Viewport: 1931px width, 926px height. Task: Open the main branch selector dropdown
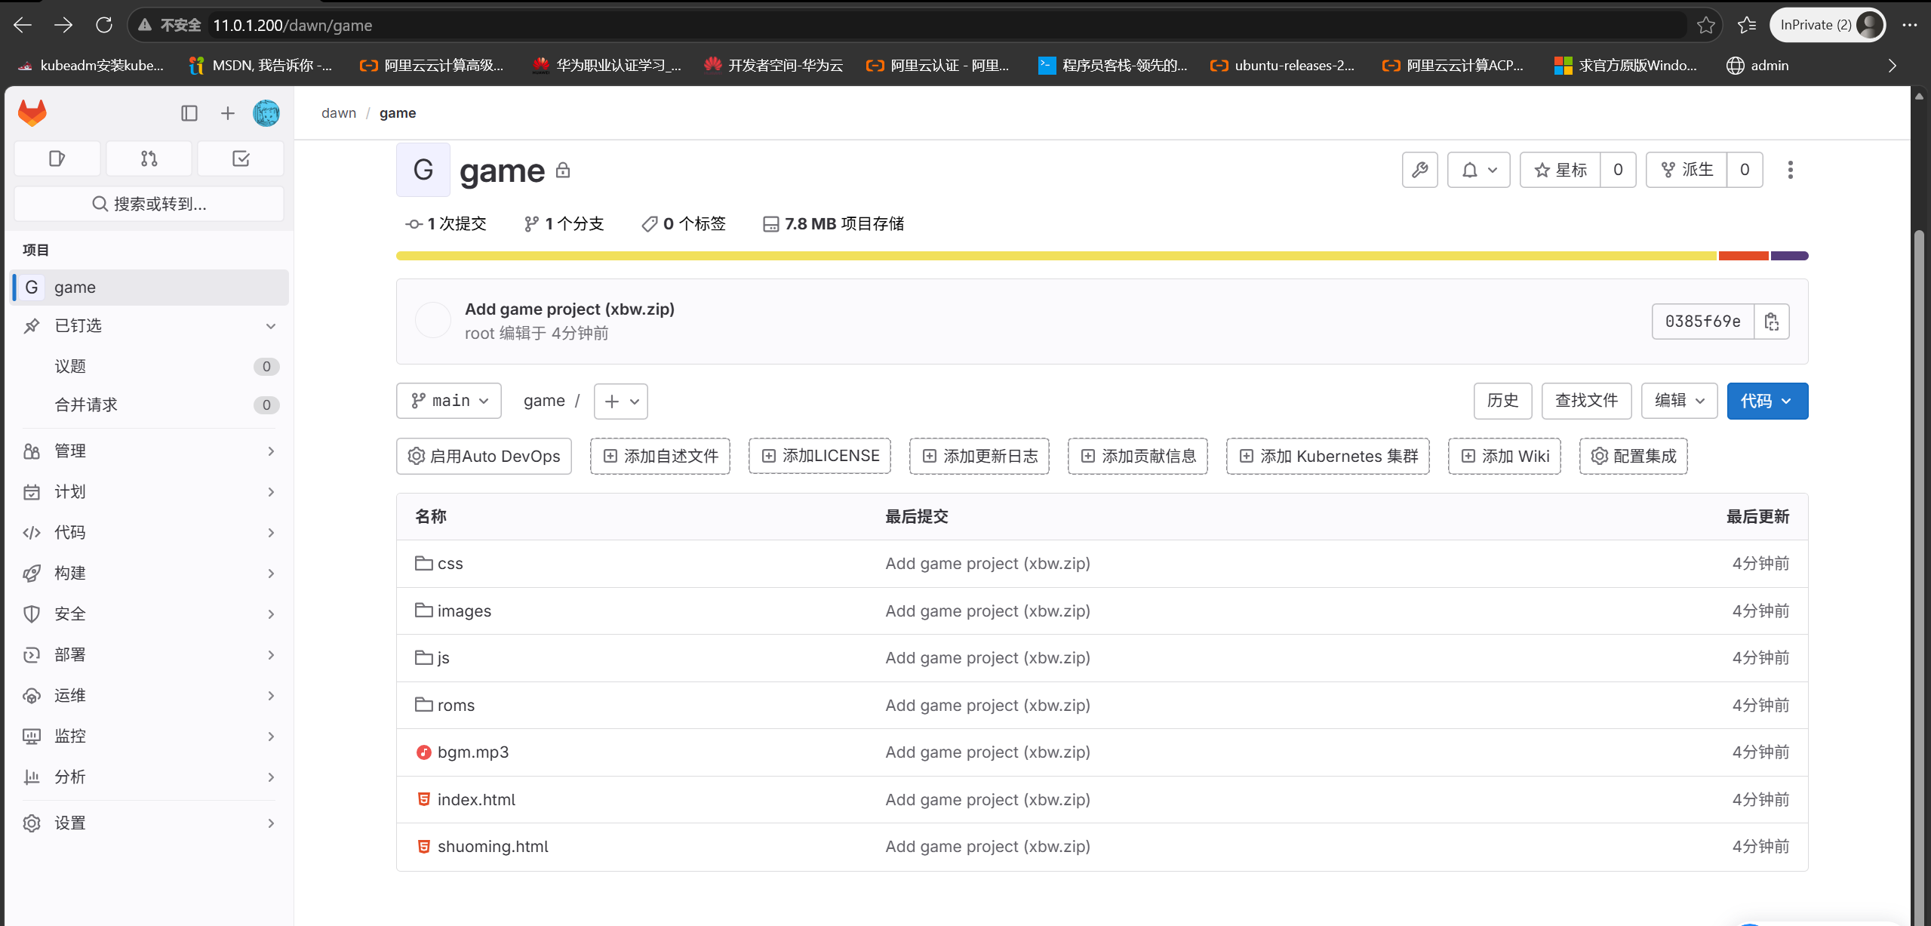(x=449, y=401)
